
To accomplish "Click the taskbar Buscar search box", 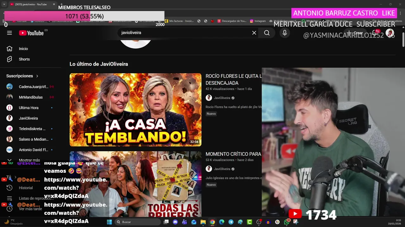I will 138,222.
